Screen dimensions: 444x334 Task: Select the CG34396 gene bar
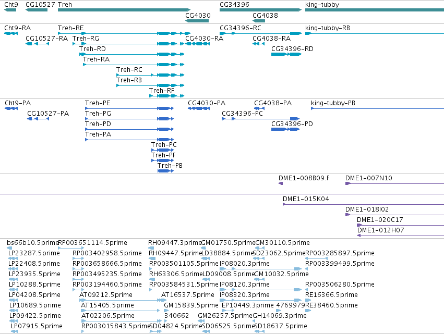coord(261,10)
